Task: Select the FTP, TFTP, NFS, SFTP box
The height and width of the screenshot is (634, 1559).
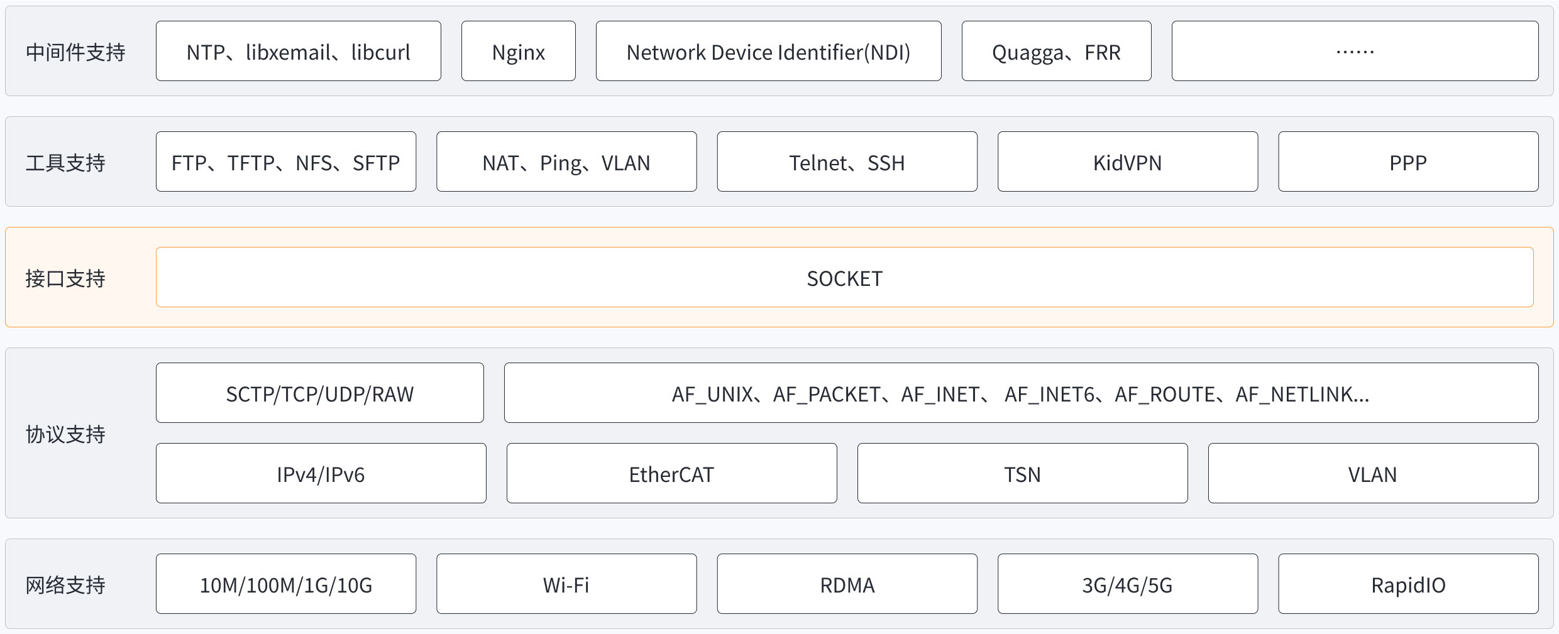Action: [286, 162]
